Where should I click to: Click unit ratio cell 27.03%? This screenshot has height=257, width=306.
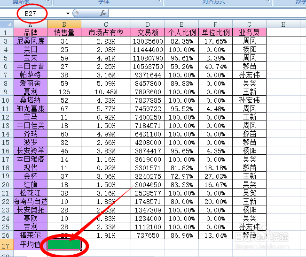215,176
